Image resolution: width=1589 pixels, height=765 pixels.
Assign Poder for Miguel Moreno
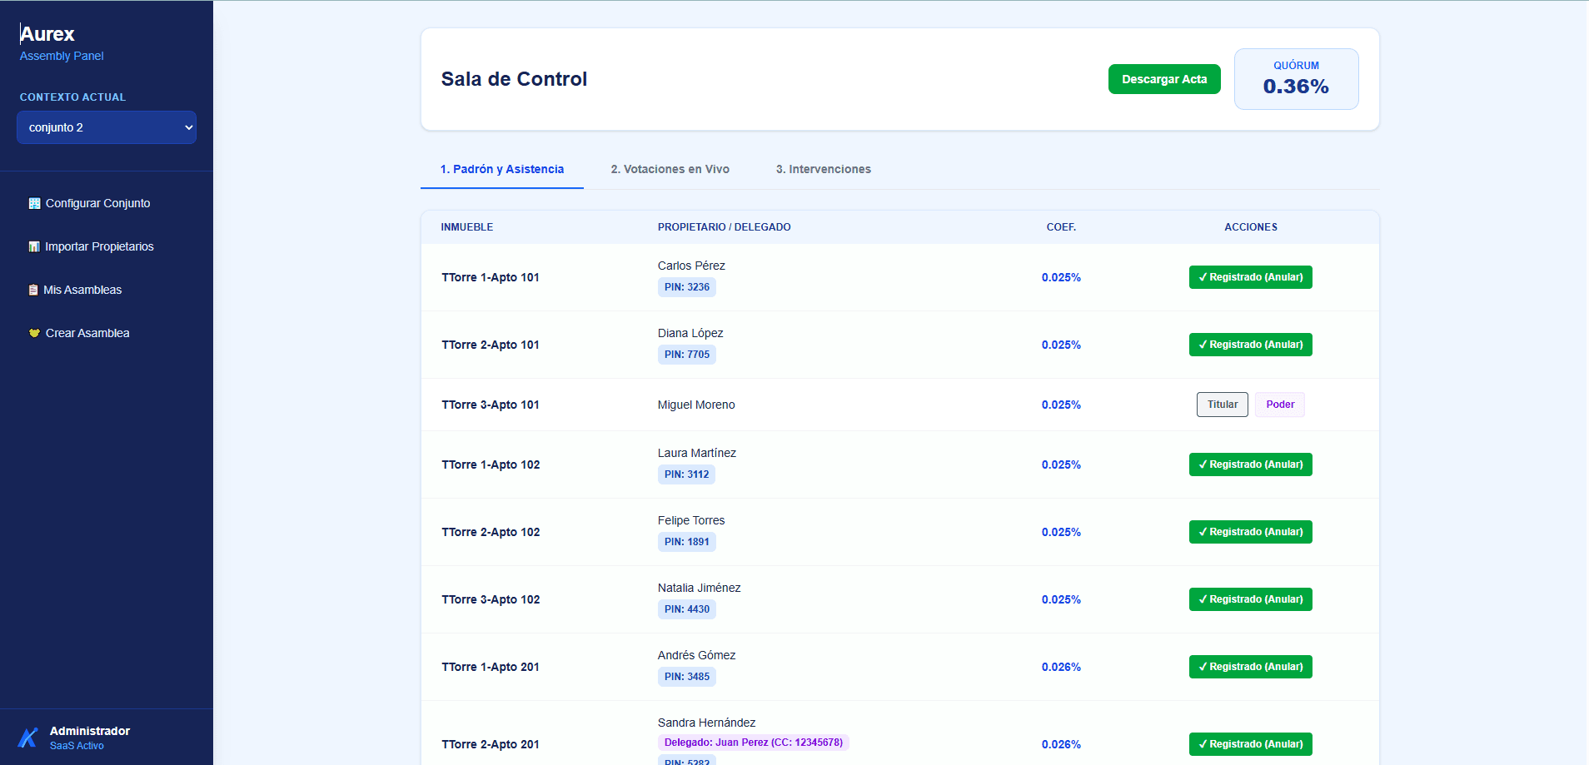tap(1280, 405)
